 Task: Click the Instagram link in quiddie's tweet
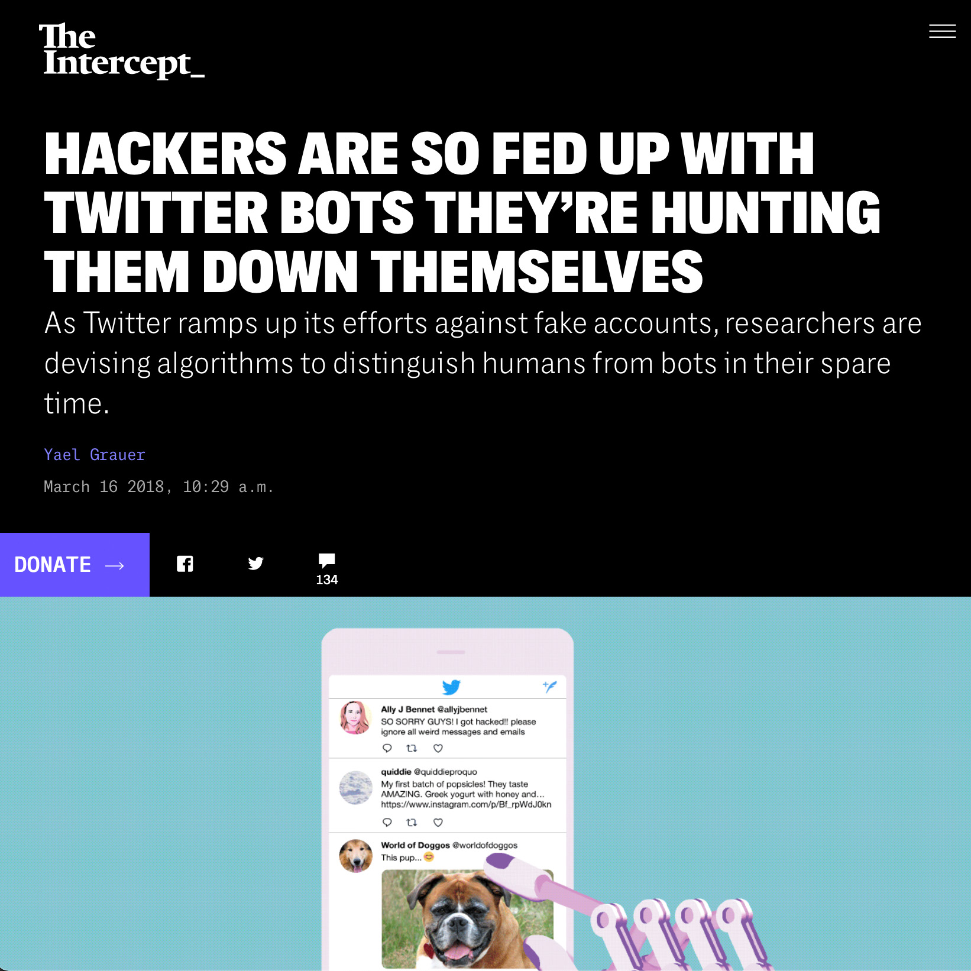[x=466, y=804]
